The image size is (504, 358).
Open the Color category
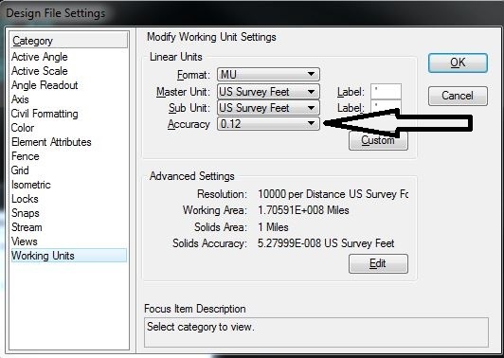pyautogui.click(x=23, y=128)
